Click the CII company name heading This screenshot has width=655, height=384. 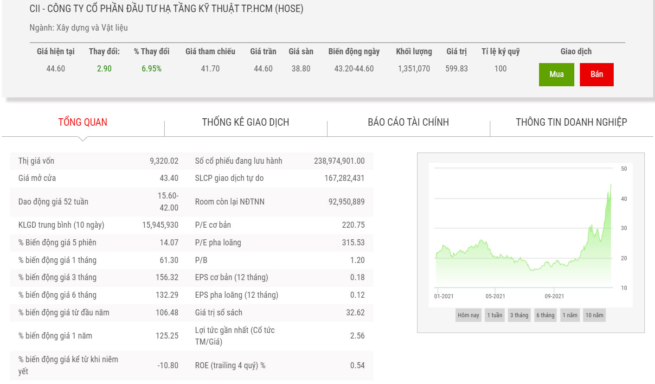pyautogui.click(x=166, y=9)
